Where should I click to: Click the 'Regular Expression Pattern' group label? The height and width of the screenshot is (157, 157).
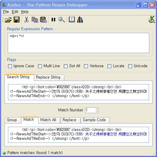coord(30,29)
